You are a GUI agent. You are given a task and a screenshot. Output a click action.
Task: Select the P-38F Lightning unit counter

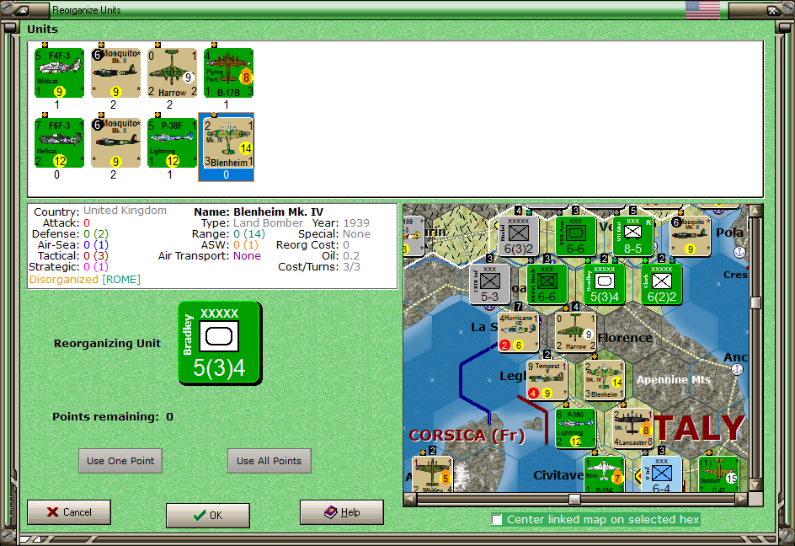coord(172,142)
